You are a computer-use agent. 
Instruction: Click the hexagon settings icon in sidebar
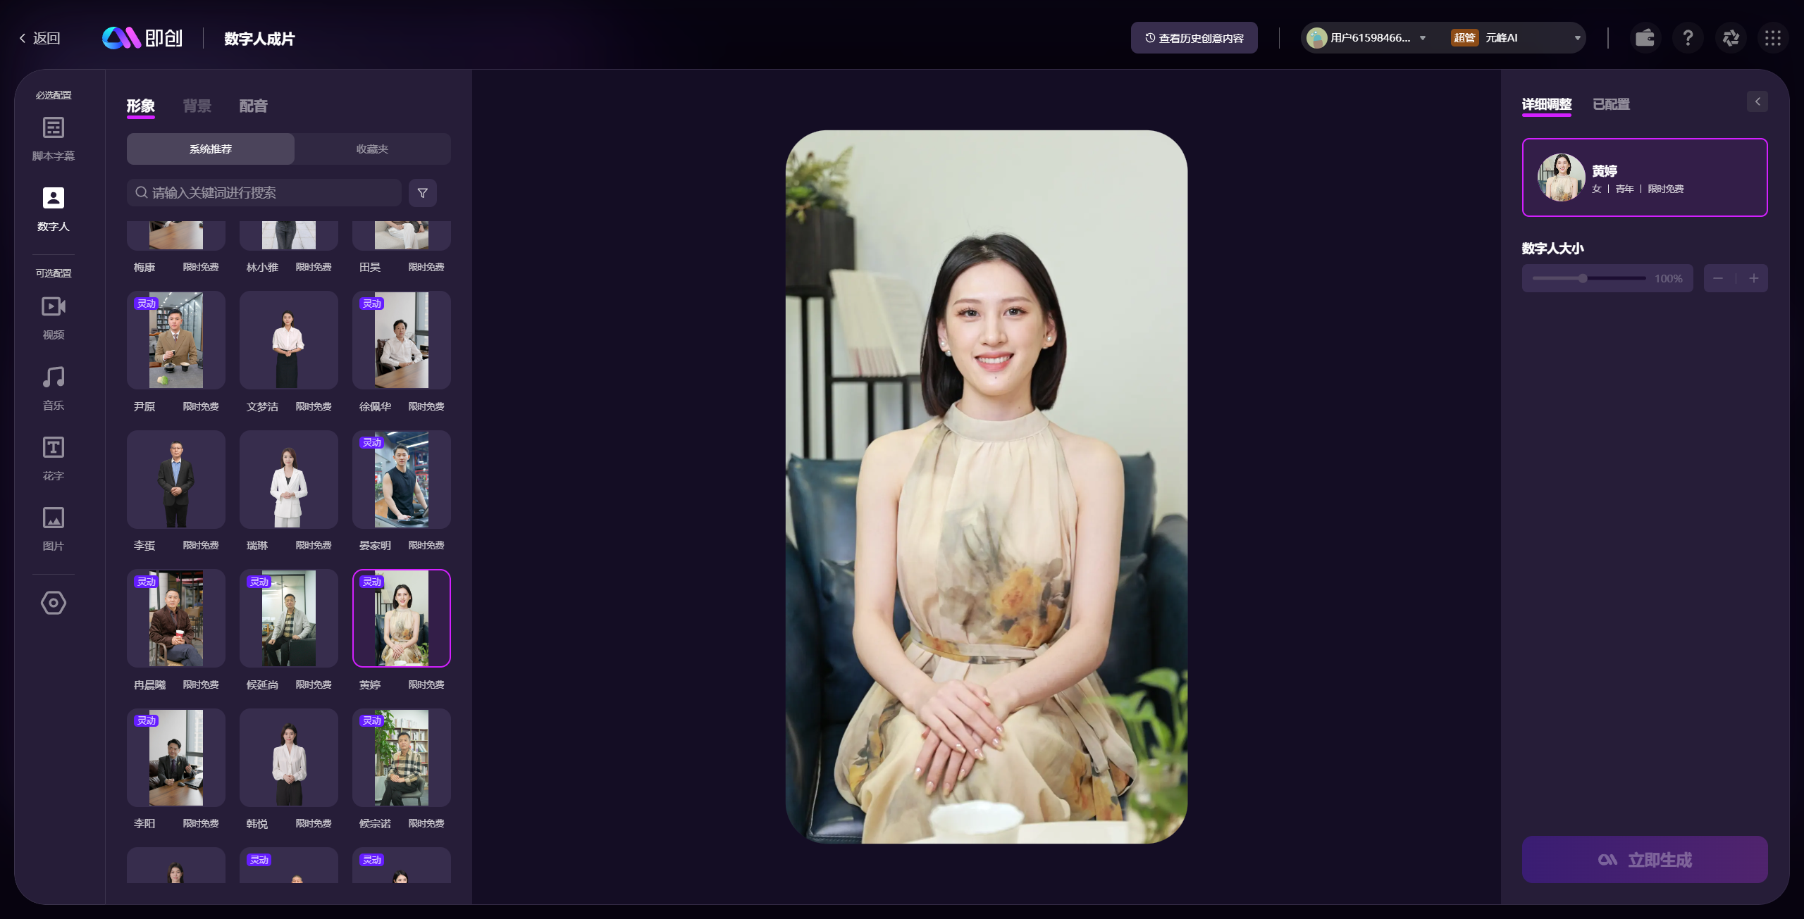[x=54, y=603]
